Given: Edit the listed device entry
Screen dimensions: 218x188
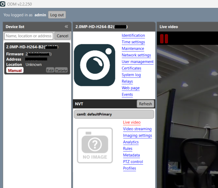Looking at the screenshot, I should point(50,70).
